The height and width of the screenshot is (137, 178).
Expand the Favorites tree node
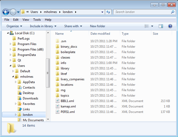coord(16,104)
